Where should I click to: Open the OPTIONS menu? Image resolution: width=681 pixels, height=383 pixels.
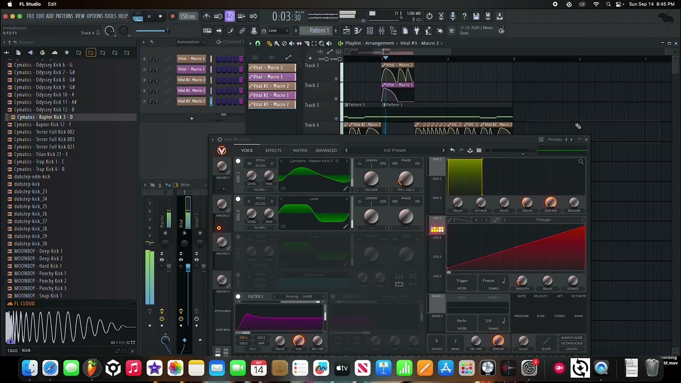[x=95, y=16]
